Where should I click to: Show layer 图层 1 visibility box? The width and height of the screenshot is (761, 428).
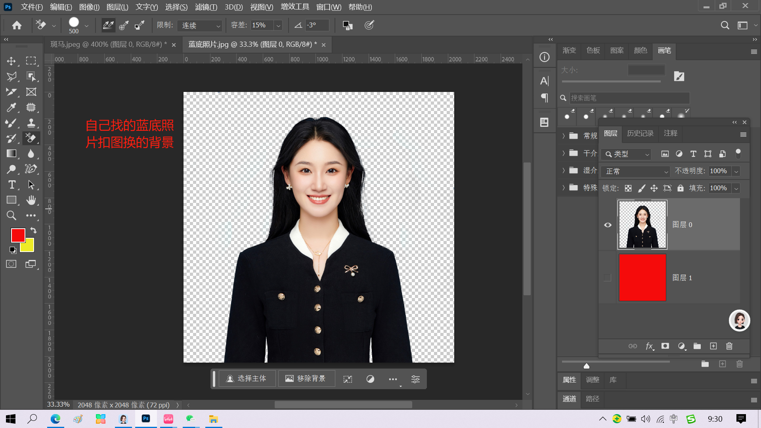point(608,278)
